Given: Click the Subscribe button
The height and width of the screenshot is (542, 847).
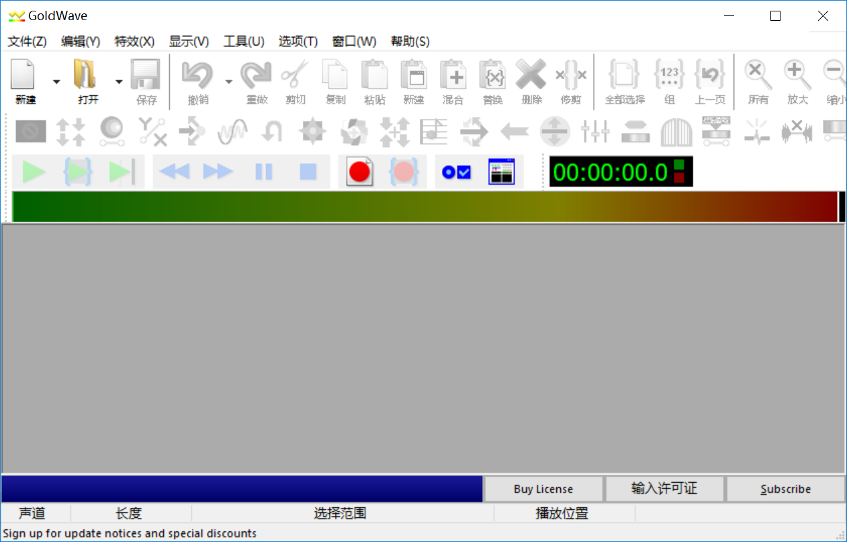Looking at the screenshot, I should coord(785,489).
